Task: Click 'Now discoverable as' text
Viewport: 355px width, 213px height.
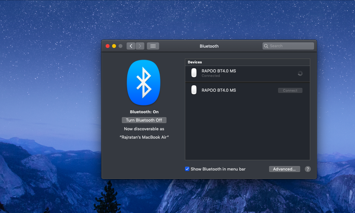Action: 144,129
